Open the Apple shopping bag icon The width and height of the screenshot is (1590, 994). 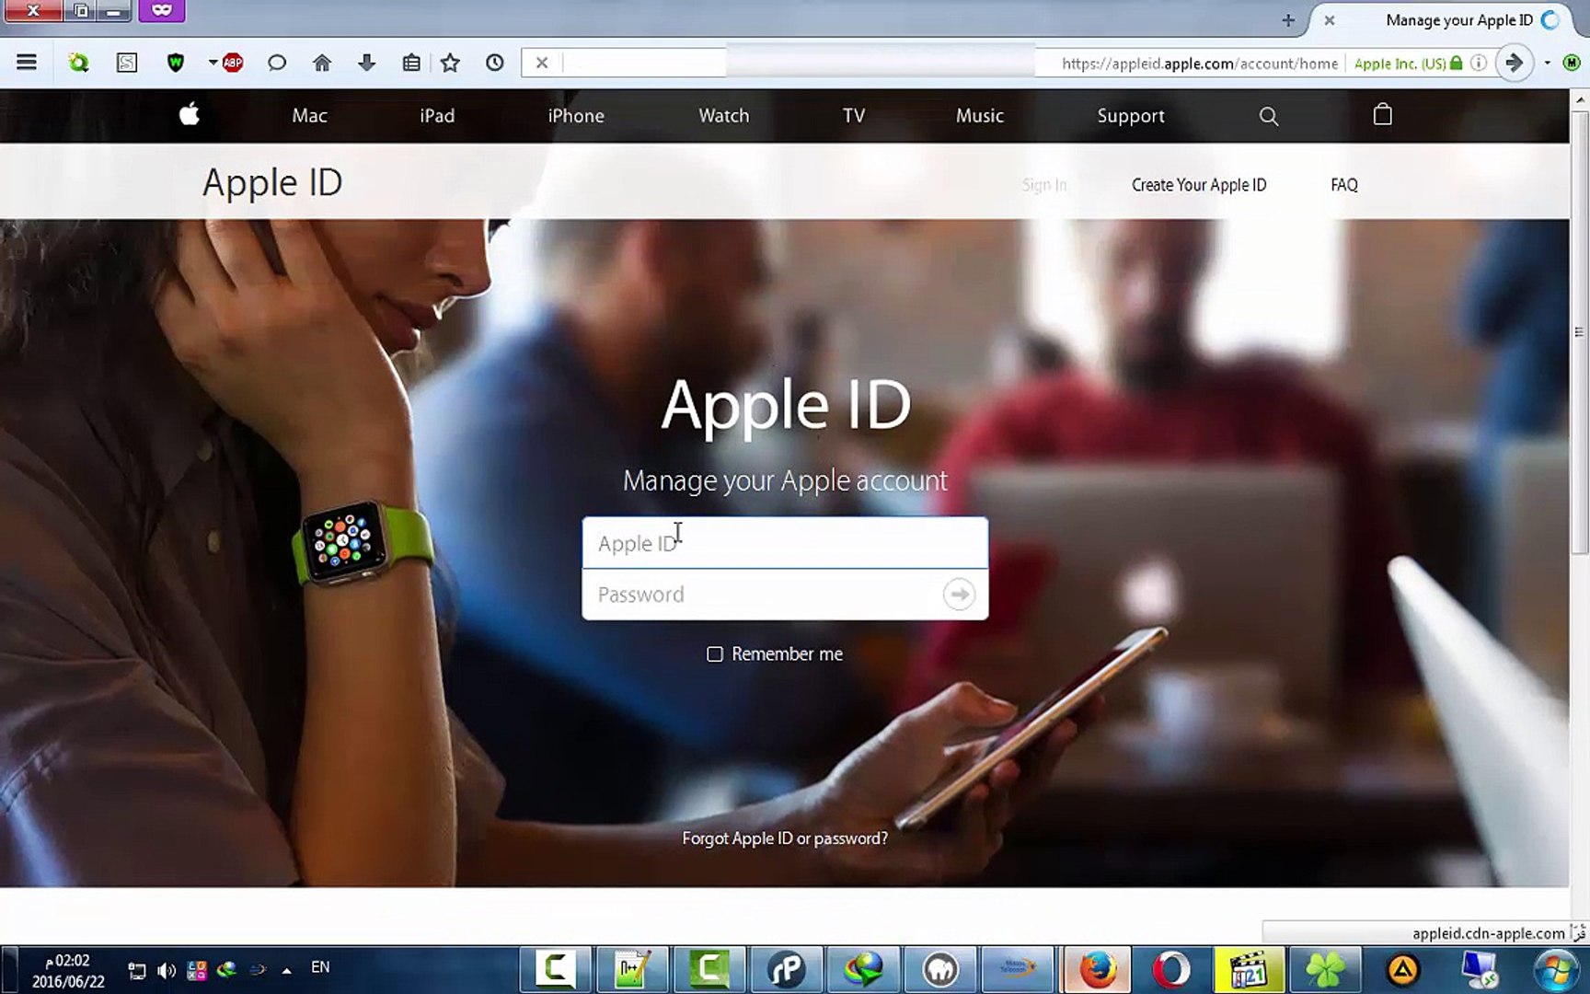[1382, 114]
